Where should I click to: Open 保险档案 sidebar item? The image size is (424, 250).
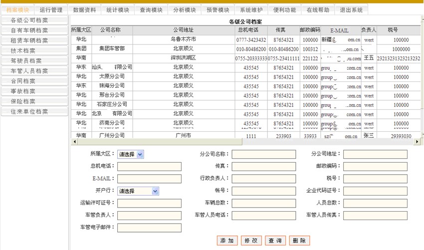34,101
